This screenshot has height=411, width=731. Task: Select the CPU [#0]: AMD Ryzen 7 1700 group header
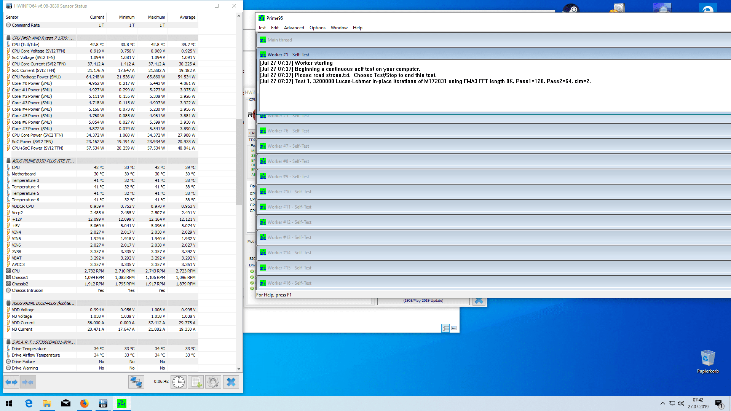(x=101, y=38)
